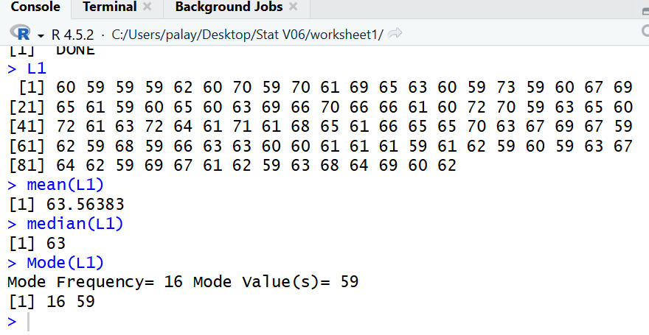
Task: Click the Mode Frequency output line
Action: (182, 282)
